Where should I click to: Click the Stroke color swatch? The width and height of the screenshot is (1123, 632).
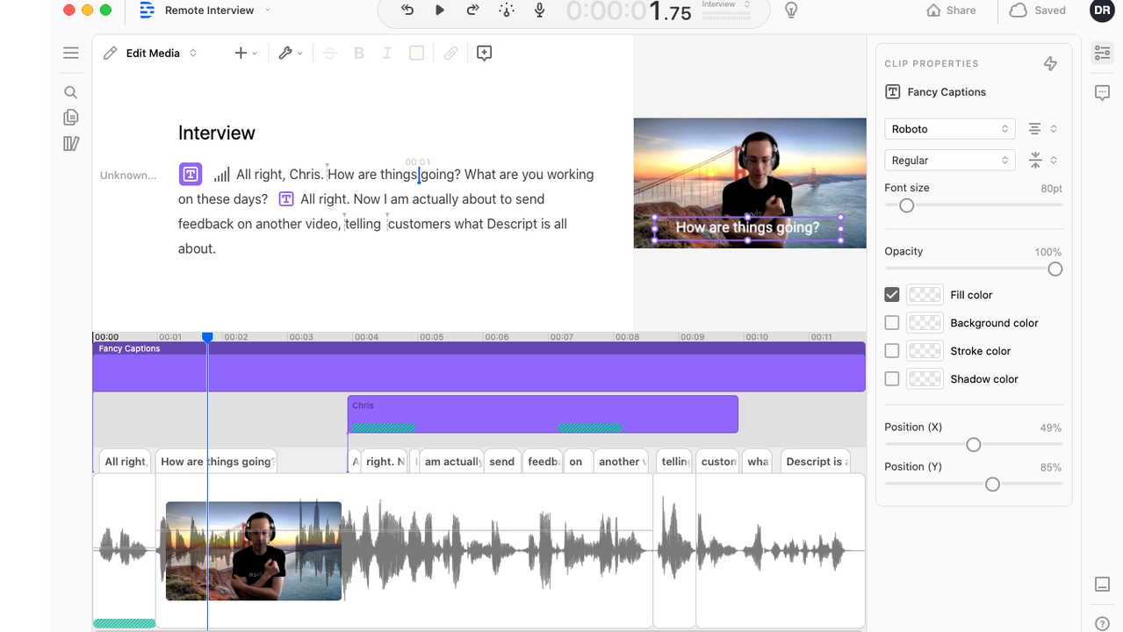click(925, 351)
